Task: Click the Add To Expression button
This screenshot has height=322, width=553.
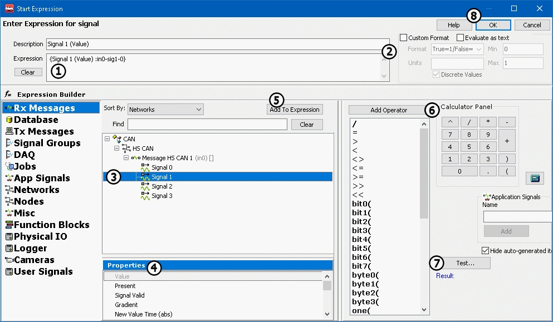Action: (x=295, y=110)
